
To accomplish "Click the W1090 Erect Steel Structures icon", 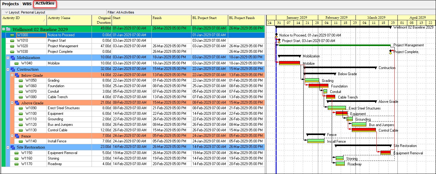I will [x=21, y=108].
